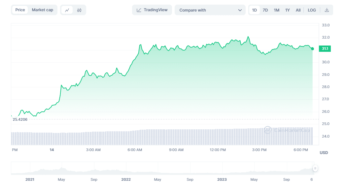Screen dimensions: 346x191
Task: Click the 2021 label in range navigator
Action: click(x=30, y=179)
